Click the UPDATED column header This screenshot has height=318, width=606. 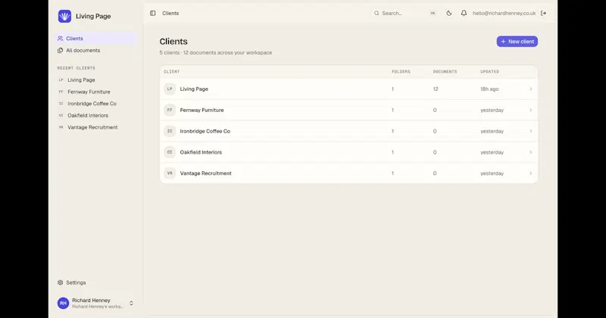489,71
